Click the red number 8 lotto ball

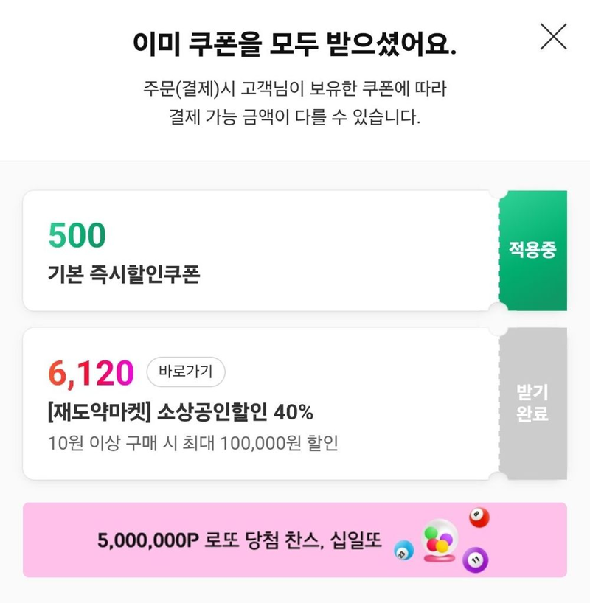(x=479, y=517)
